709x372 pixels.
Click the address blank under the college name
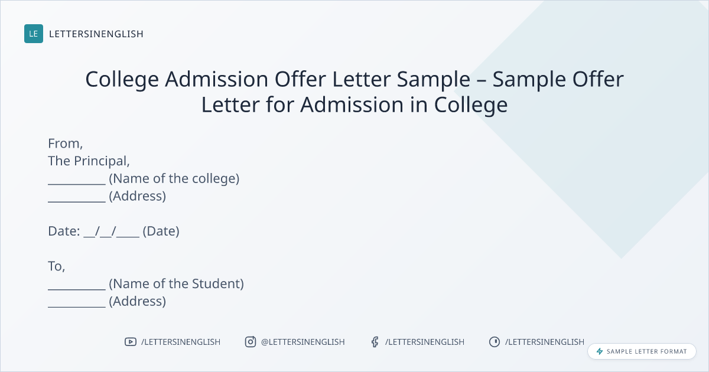(77, 197)
